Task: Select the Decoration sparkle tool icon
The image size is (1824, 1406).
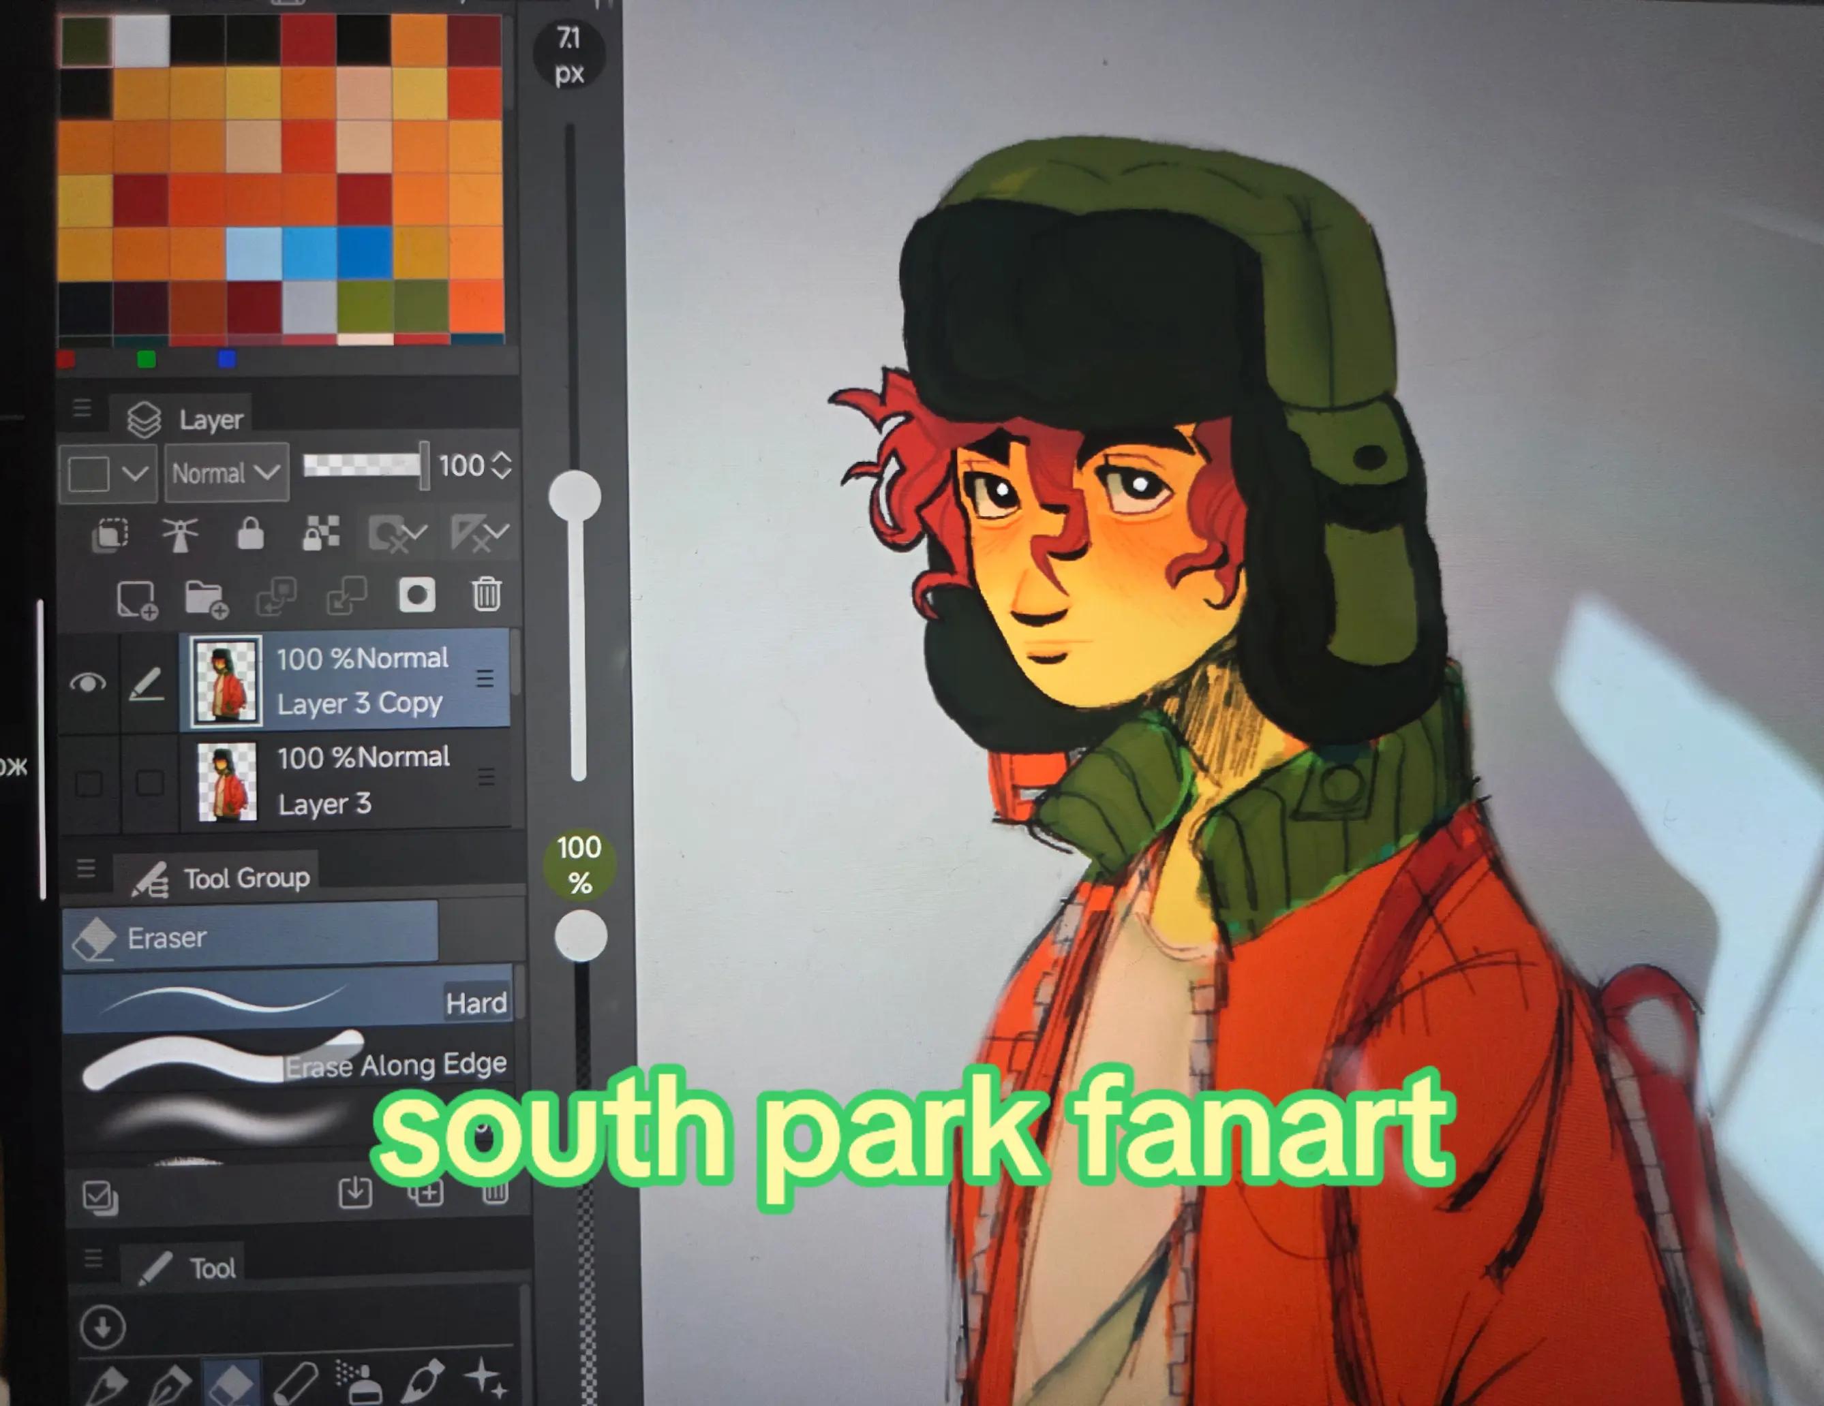Action: [x=485, y=1379]
